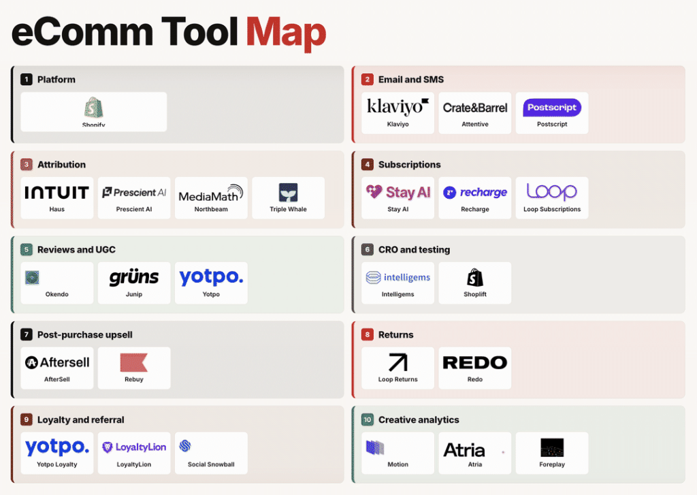Select the Attentive card with Crate&Barrel logo
The width and height of the screenshot is (697, 495).
(x=474, y=113)
